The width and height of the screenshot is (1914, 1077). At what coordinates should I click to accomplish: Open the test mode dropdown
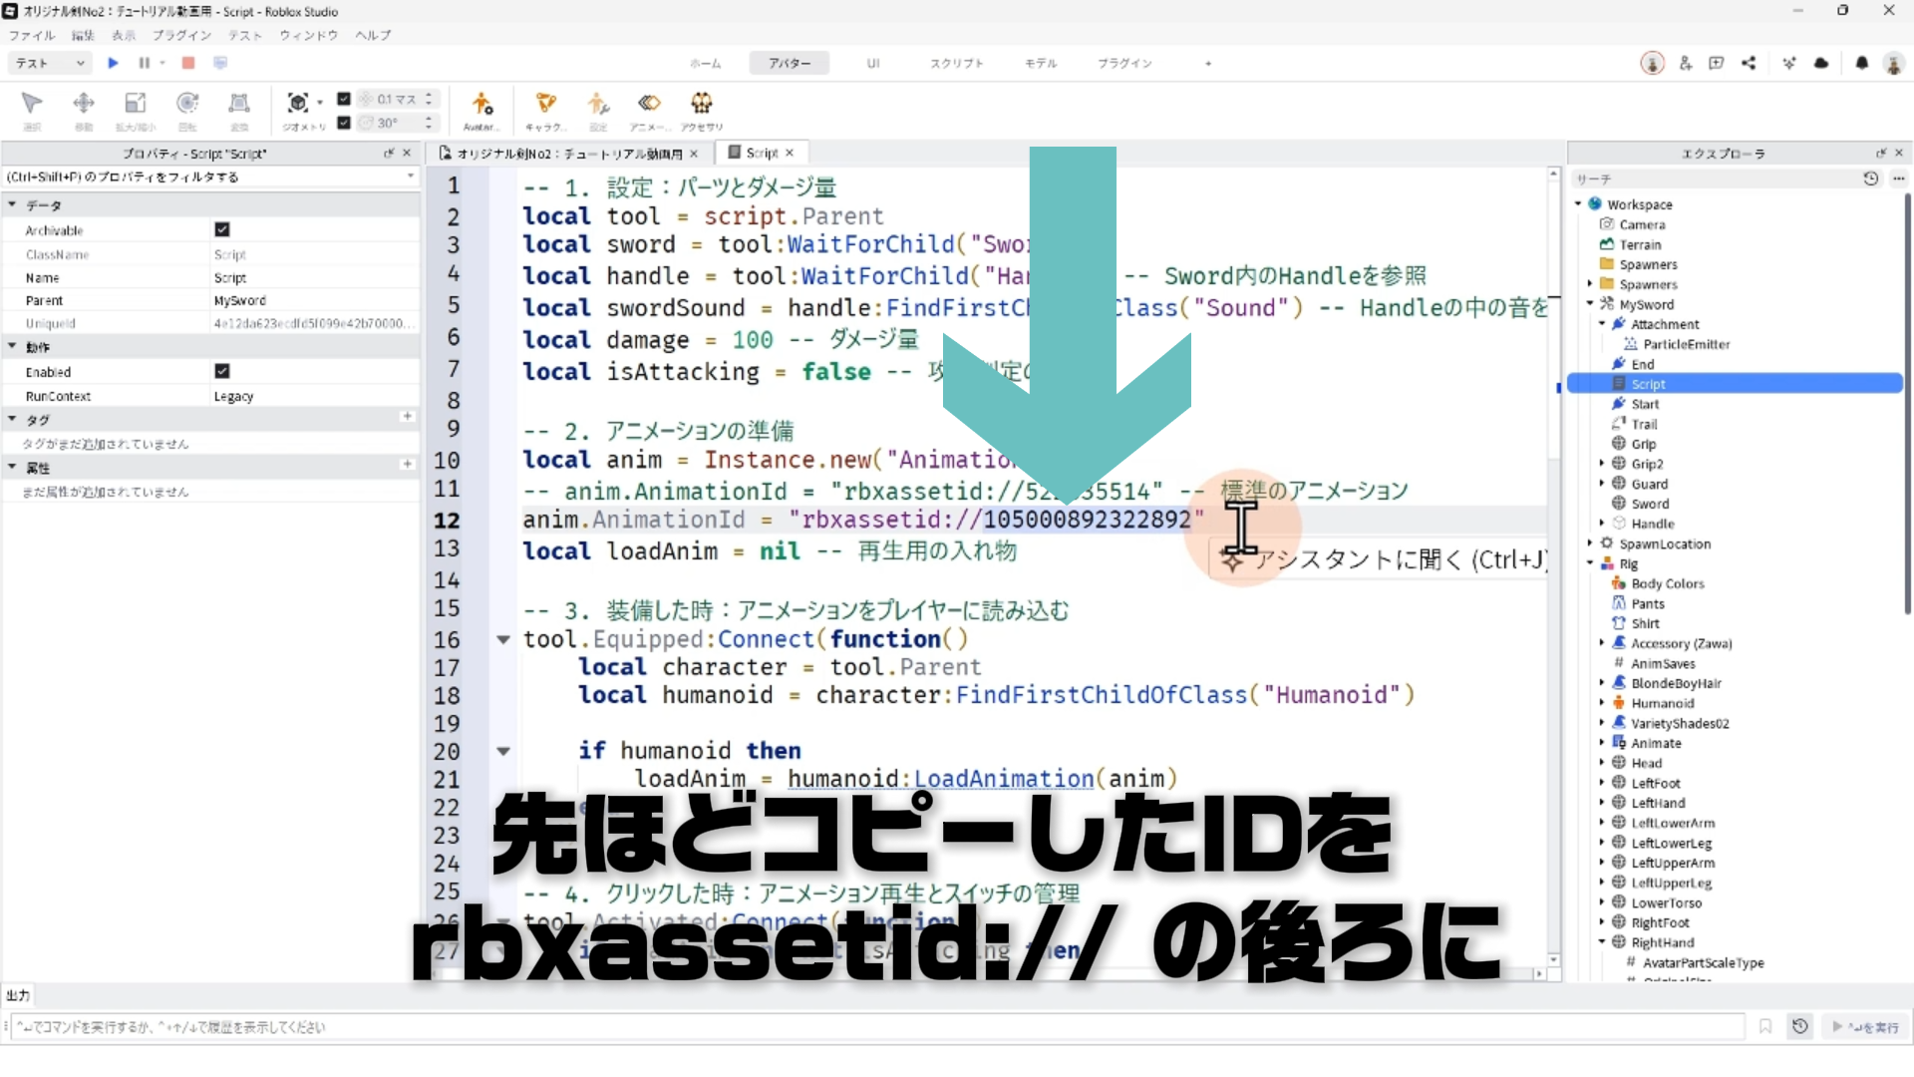click(50, 63)
